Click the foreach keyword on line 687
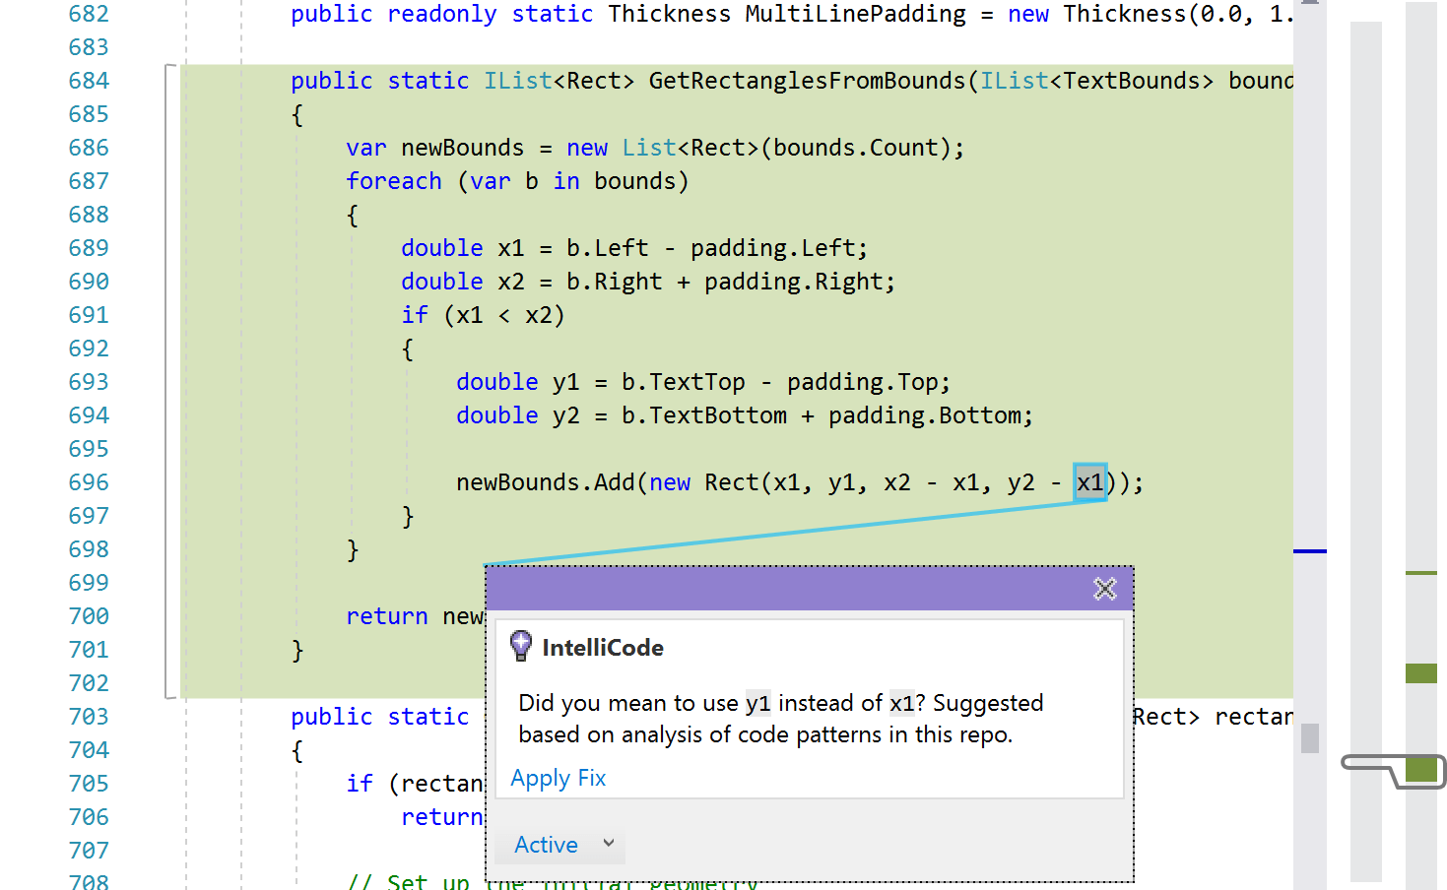1447x890 pixels. [x=394, y=181]
